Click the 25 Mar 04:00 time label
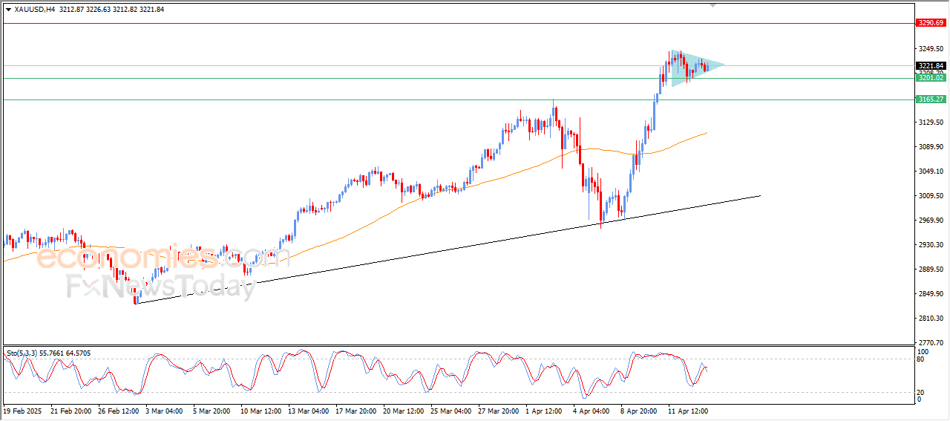Screen dimensions: 950x421 pyautogui.click(x=451, y=411)
